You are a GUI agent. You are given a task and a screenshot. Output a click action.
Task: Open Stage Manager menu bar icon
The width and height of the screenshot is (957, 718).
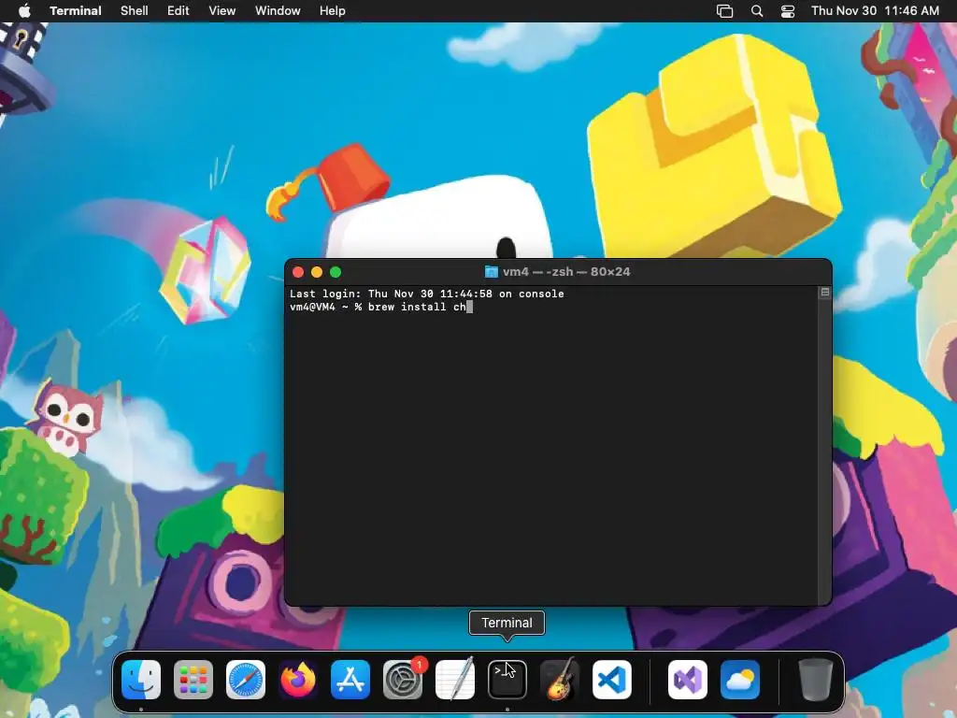pos(724,11)
